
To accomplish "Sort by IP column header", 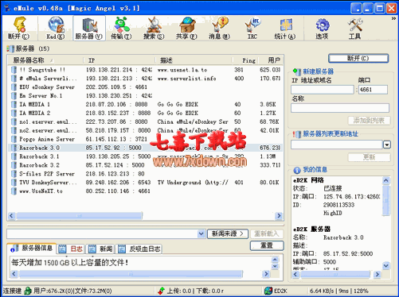I will click(119, 60).
